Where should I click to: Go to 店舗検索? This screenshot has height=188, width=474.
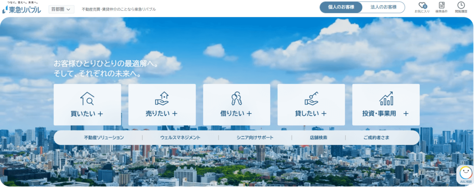coord(318,138)
